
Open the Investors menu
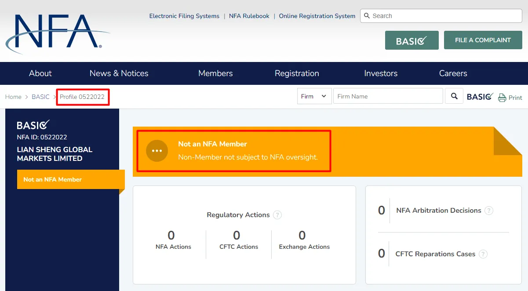click(381, 73)
